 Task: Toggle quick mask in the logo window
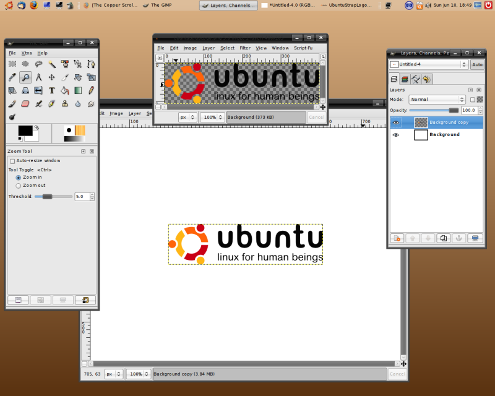click(158, 107)
